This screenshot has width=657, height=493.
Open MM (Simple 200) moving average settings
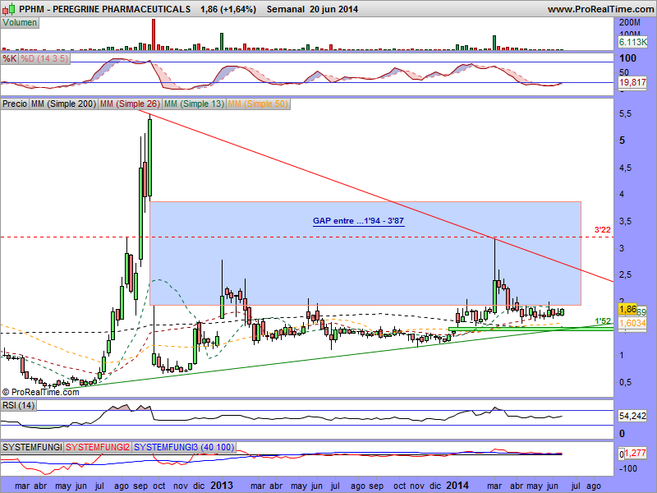[64, 104]
